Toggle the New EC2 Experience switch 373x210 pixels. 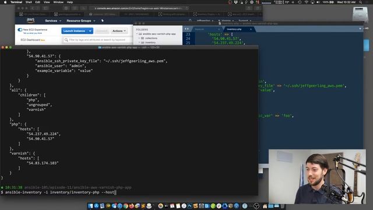point(20,30)
